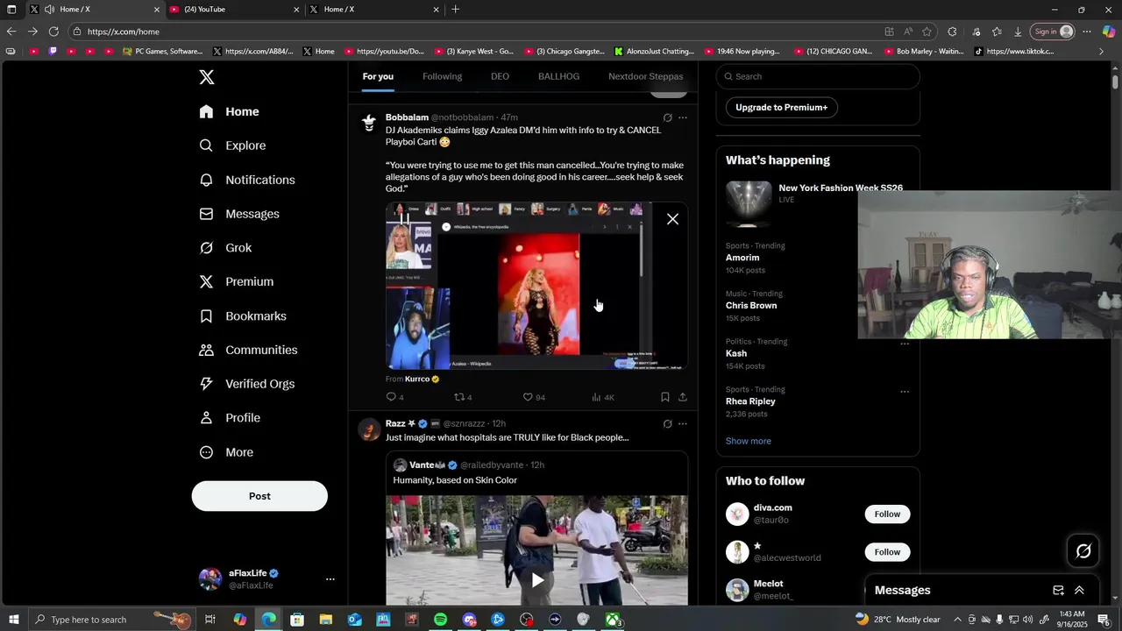This screenshot has height=631, width=1122.
Task: Click Sign in button in Edge
Action: tap(1053, 32)
